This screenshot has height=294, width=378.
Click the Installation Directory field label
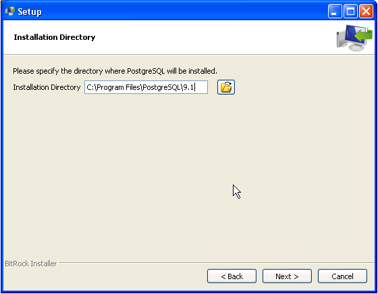pos(47,87)
